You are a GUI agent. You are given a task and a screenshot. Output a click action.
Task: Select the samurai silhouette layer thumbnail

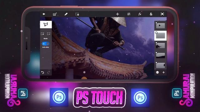160,46
